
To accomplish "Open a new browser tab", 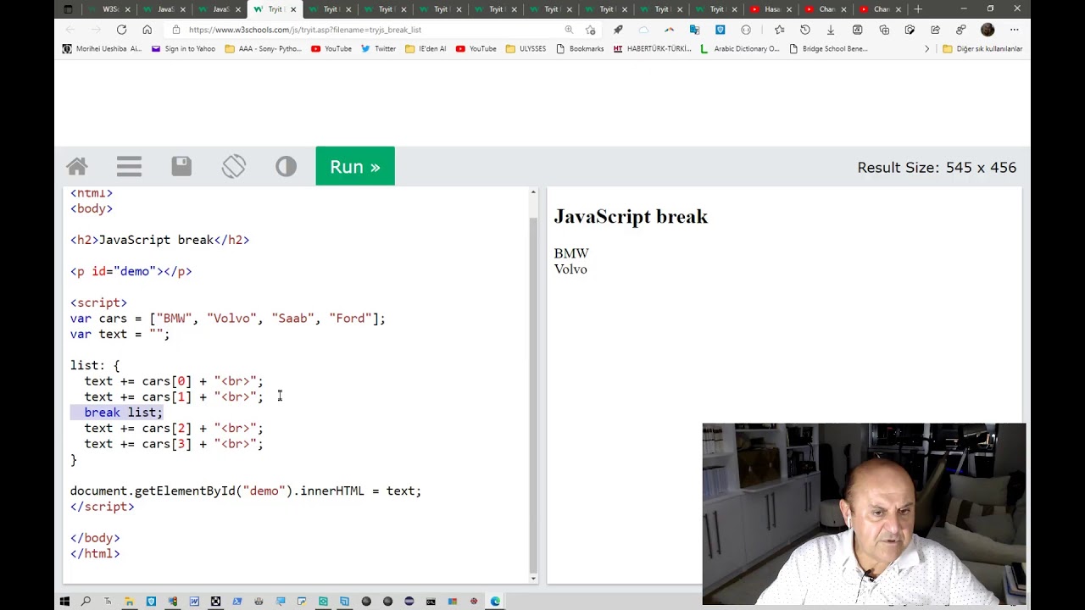I will [x=918, y=9].
